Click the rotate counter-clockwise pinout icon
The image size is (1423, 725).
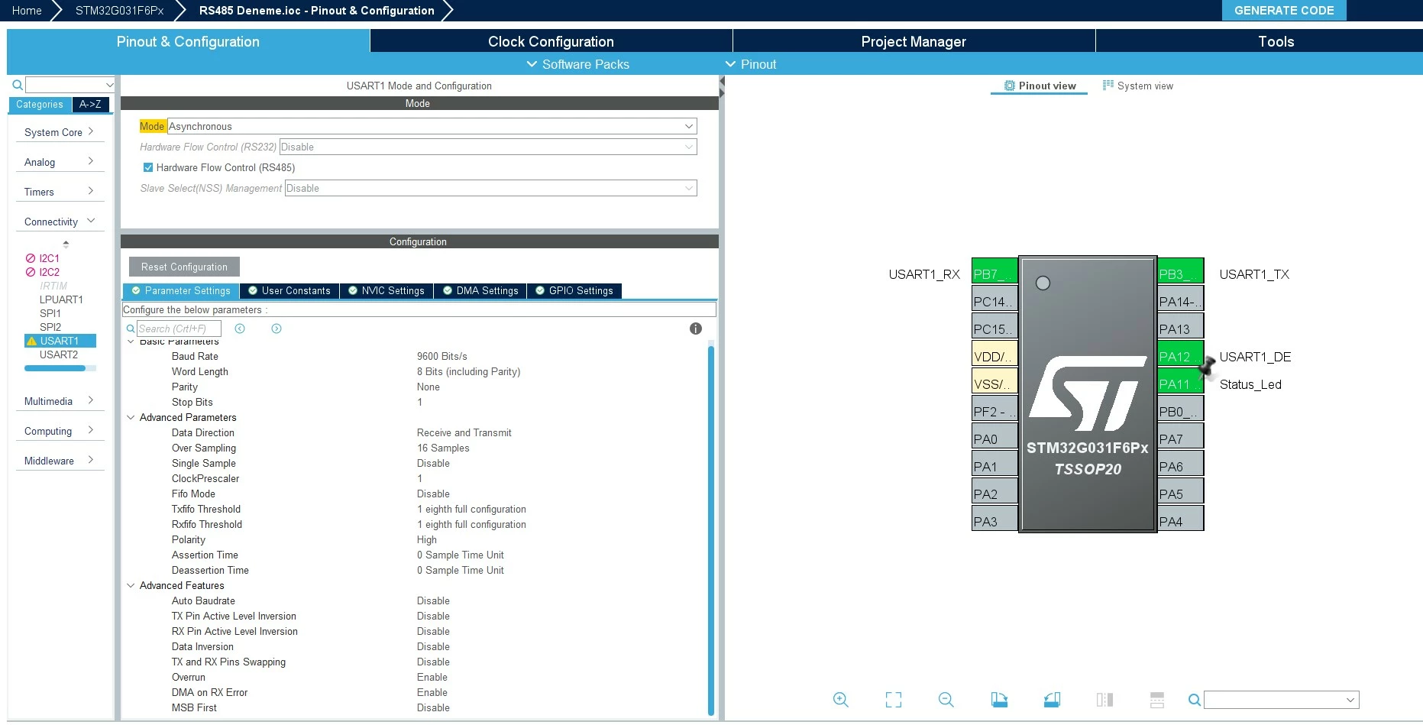[1052, 699]
